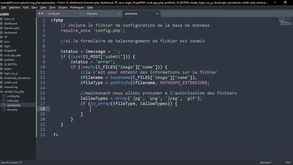Expand the ProjetPHP folder

[x=10, y=51]
